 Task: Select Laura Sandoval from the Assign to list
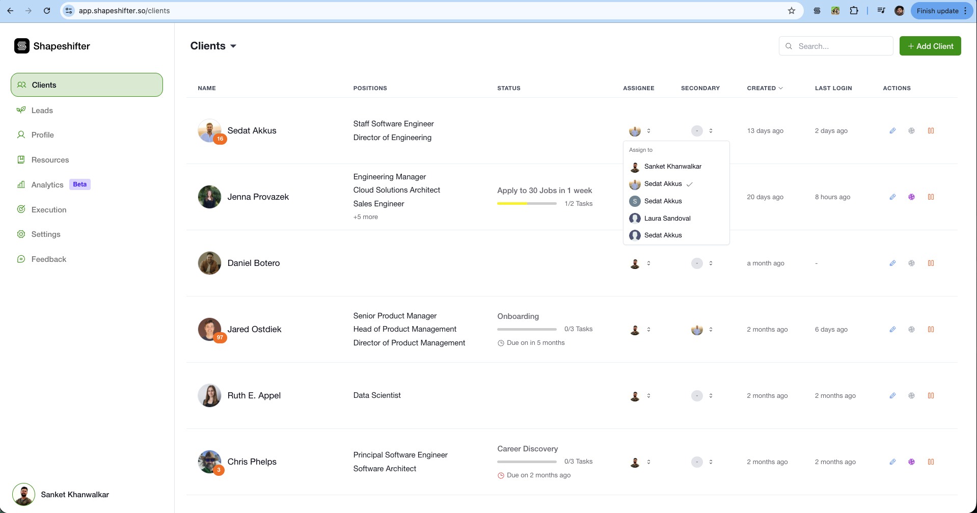click(667, 219)
